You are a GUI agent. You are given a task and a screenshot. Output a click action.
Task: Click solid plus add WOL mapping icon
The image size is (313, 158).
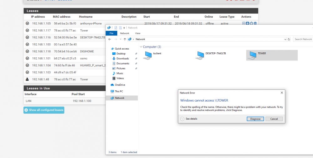(248, 23)
